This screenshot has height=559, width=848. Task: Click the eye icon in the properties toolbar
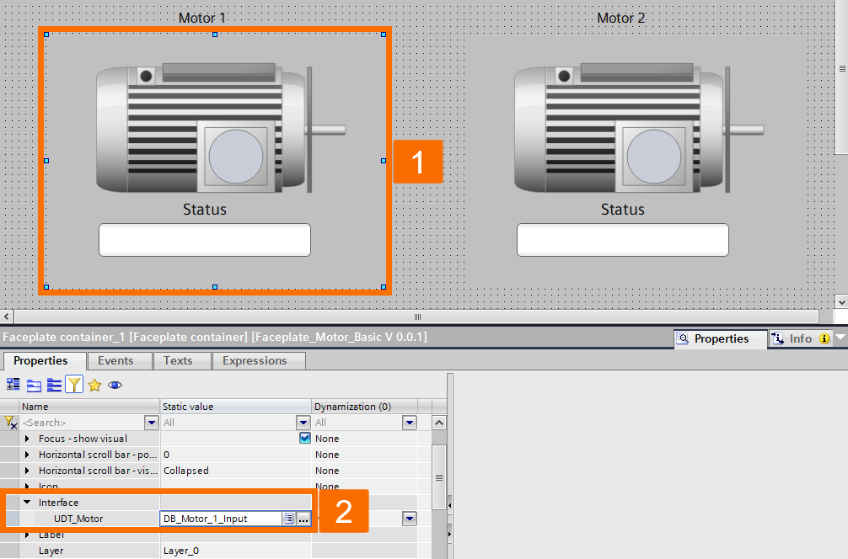115,384
